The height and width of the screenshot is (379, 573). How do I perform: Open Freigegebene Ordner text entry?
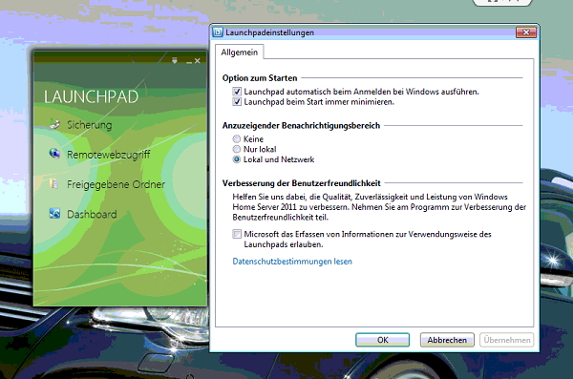[116, 184]
